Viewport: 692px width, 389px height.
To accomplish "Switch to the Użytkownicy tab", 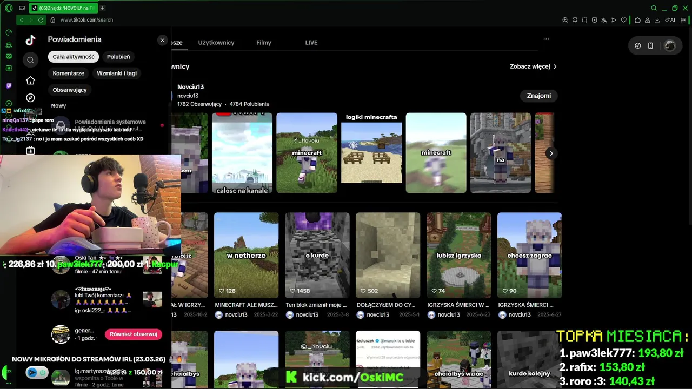I will coord(216,43).
